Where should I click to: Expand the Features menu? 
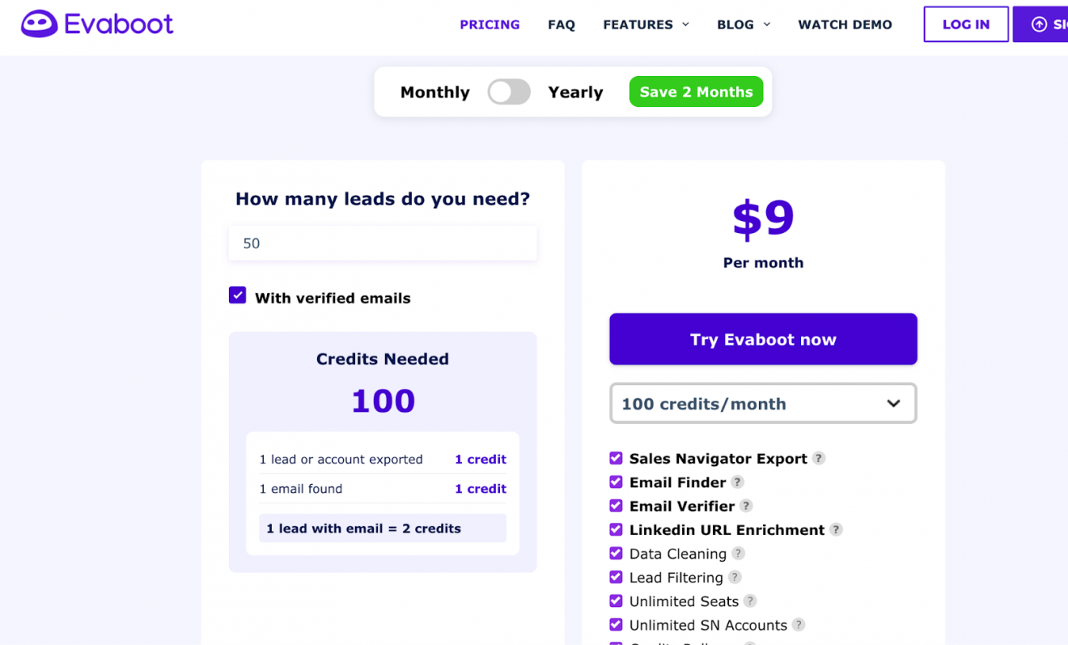coord(646,25)
